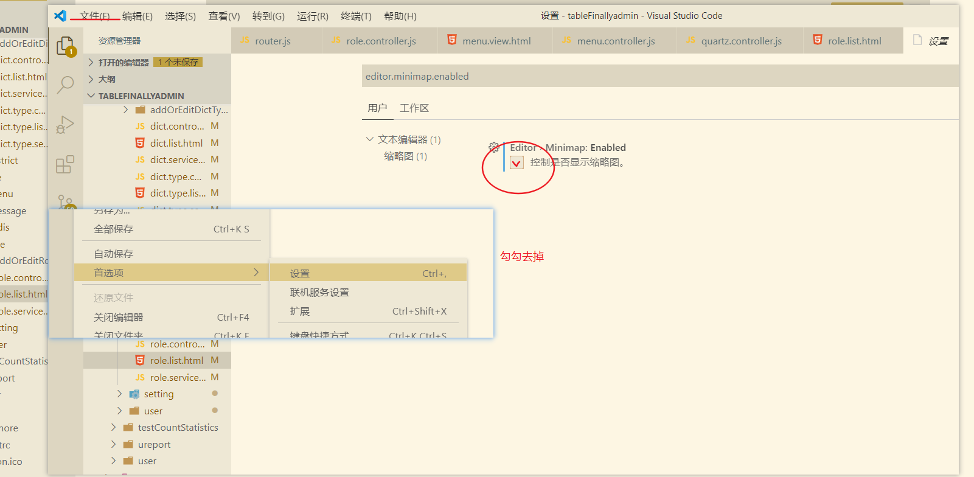This screenshot has height=477, width=974.
Task: Click the file icon on 设置 tab
Action: (x=917, y=40)
